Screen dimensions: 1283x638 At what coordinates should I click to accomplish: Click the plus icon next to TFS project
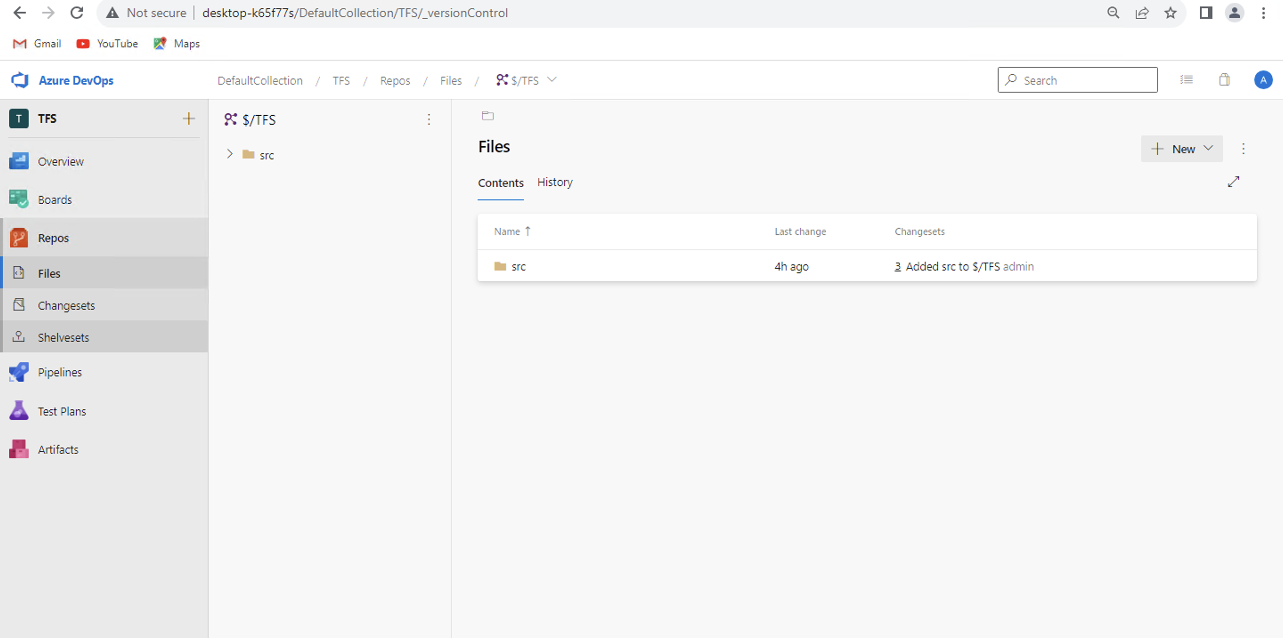(189, 118)
